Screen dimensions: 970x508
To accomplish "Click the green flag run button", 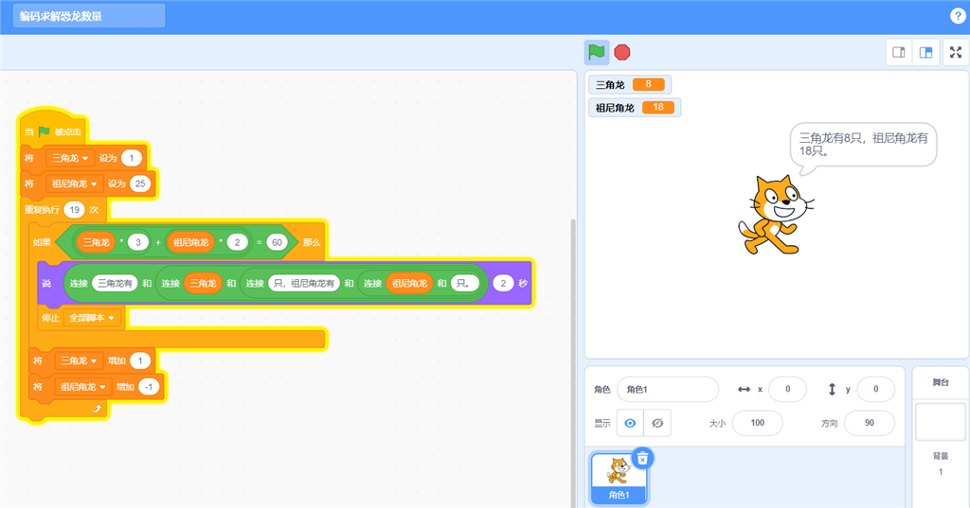I will pyautogui.click(x=596, y=52).
